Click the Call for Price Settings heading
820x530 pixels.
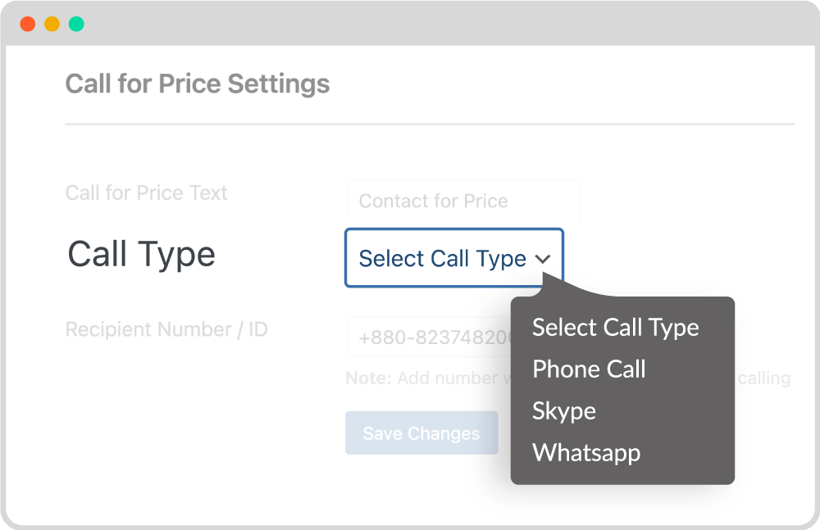tap(197, 84)
